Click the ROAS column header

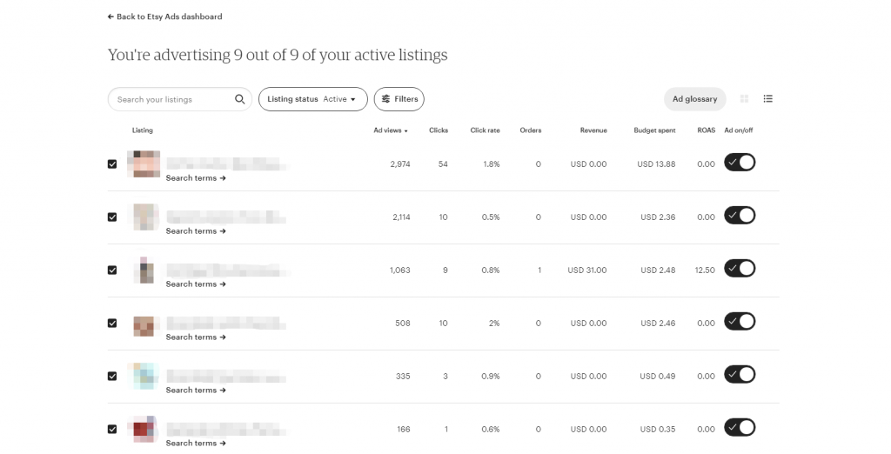(706, 130)
